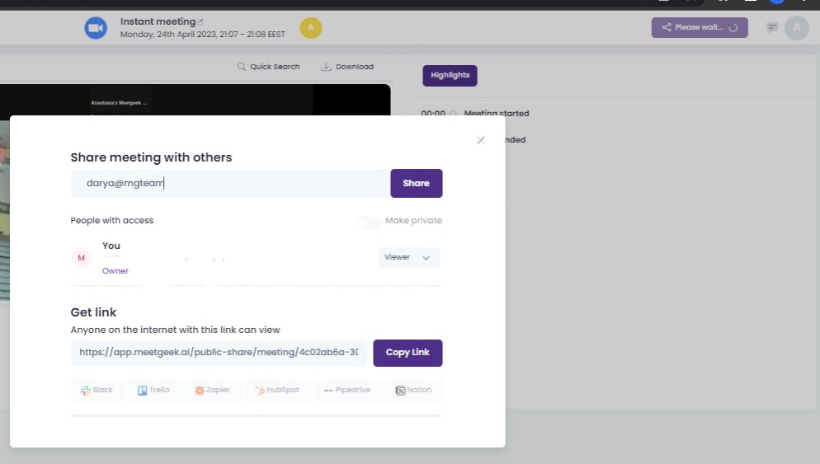Screen dimensions: 820x464
Task: Click the Copy Link button
Action: 408,353
